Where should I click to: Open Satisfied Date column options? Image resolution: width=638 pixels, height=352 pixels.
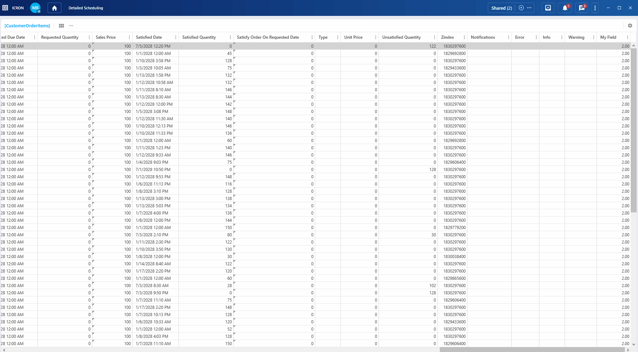click(x=176, y=37)
